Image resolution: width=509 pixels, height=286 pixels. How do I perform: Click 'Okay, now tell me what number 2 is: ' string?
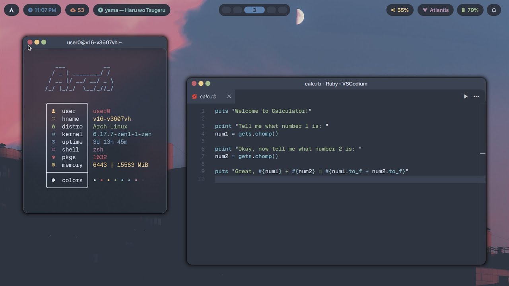[x=298, y=149]
